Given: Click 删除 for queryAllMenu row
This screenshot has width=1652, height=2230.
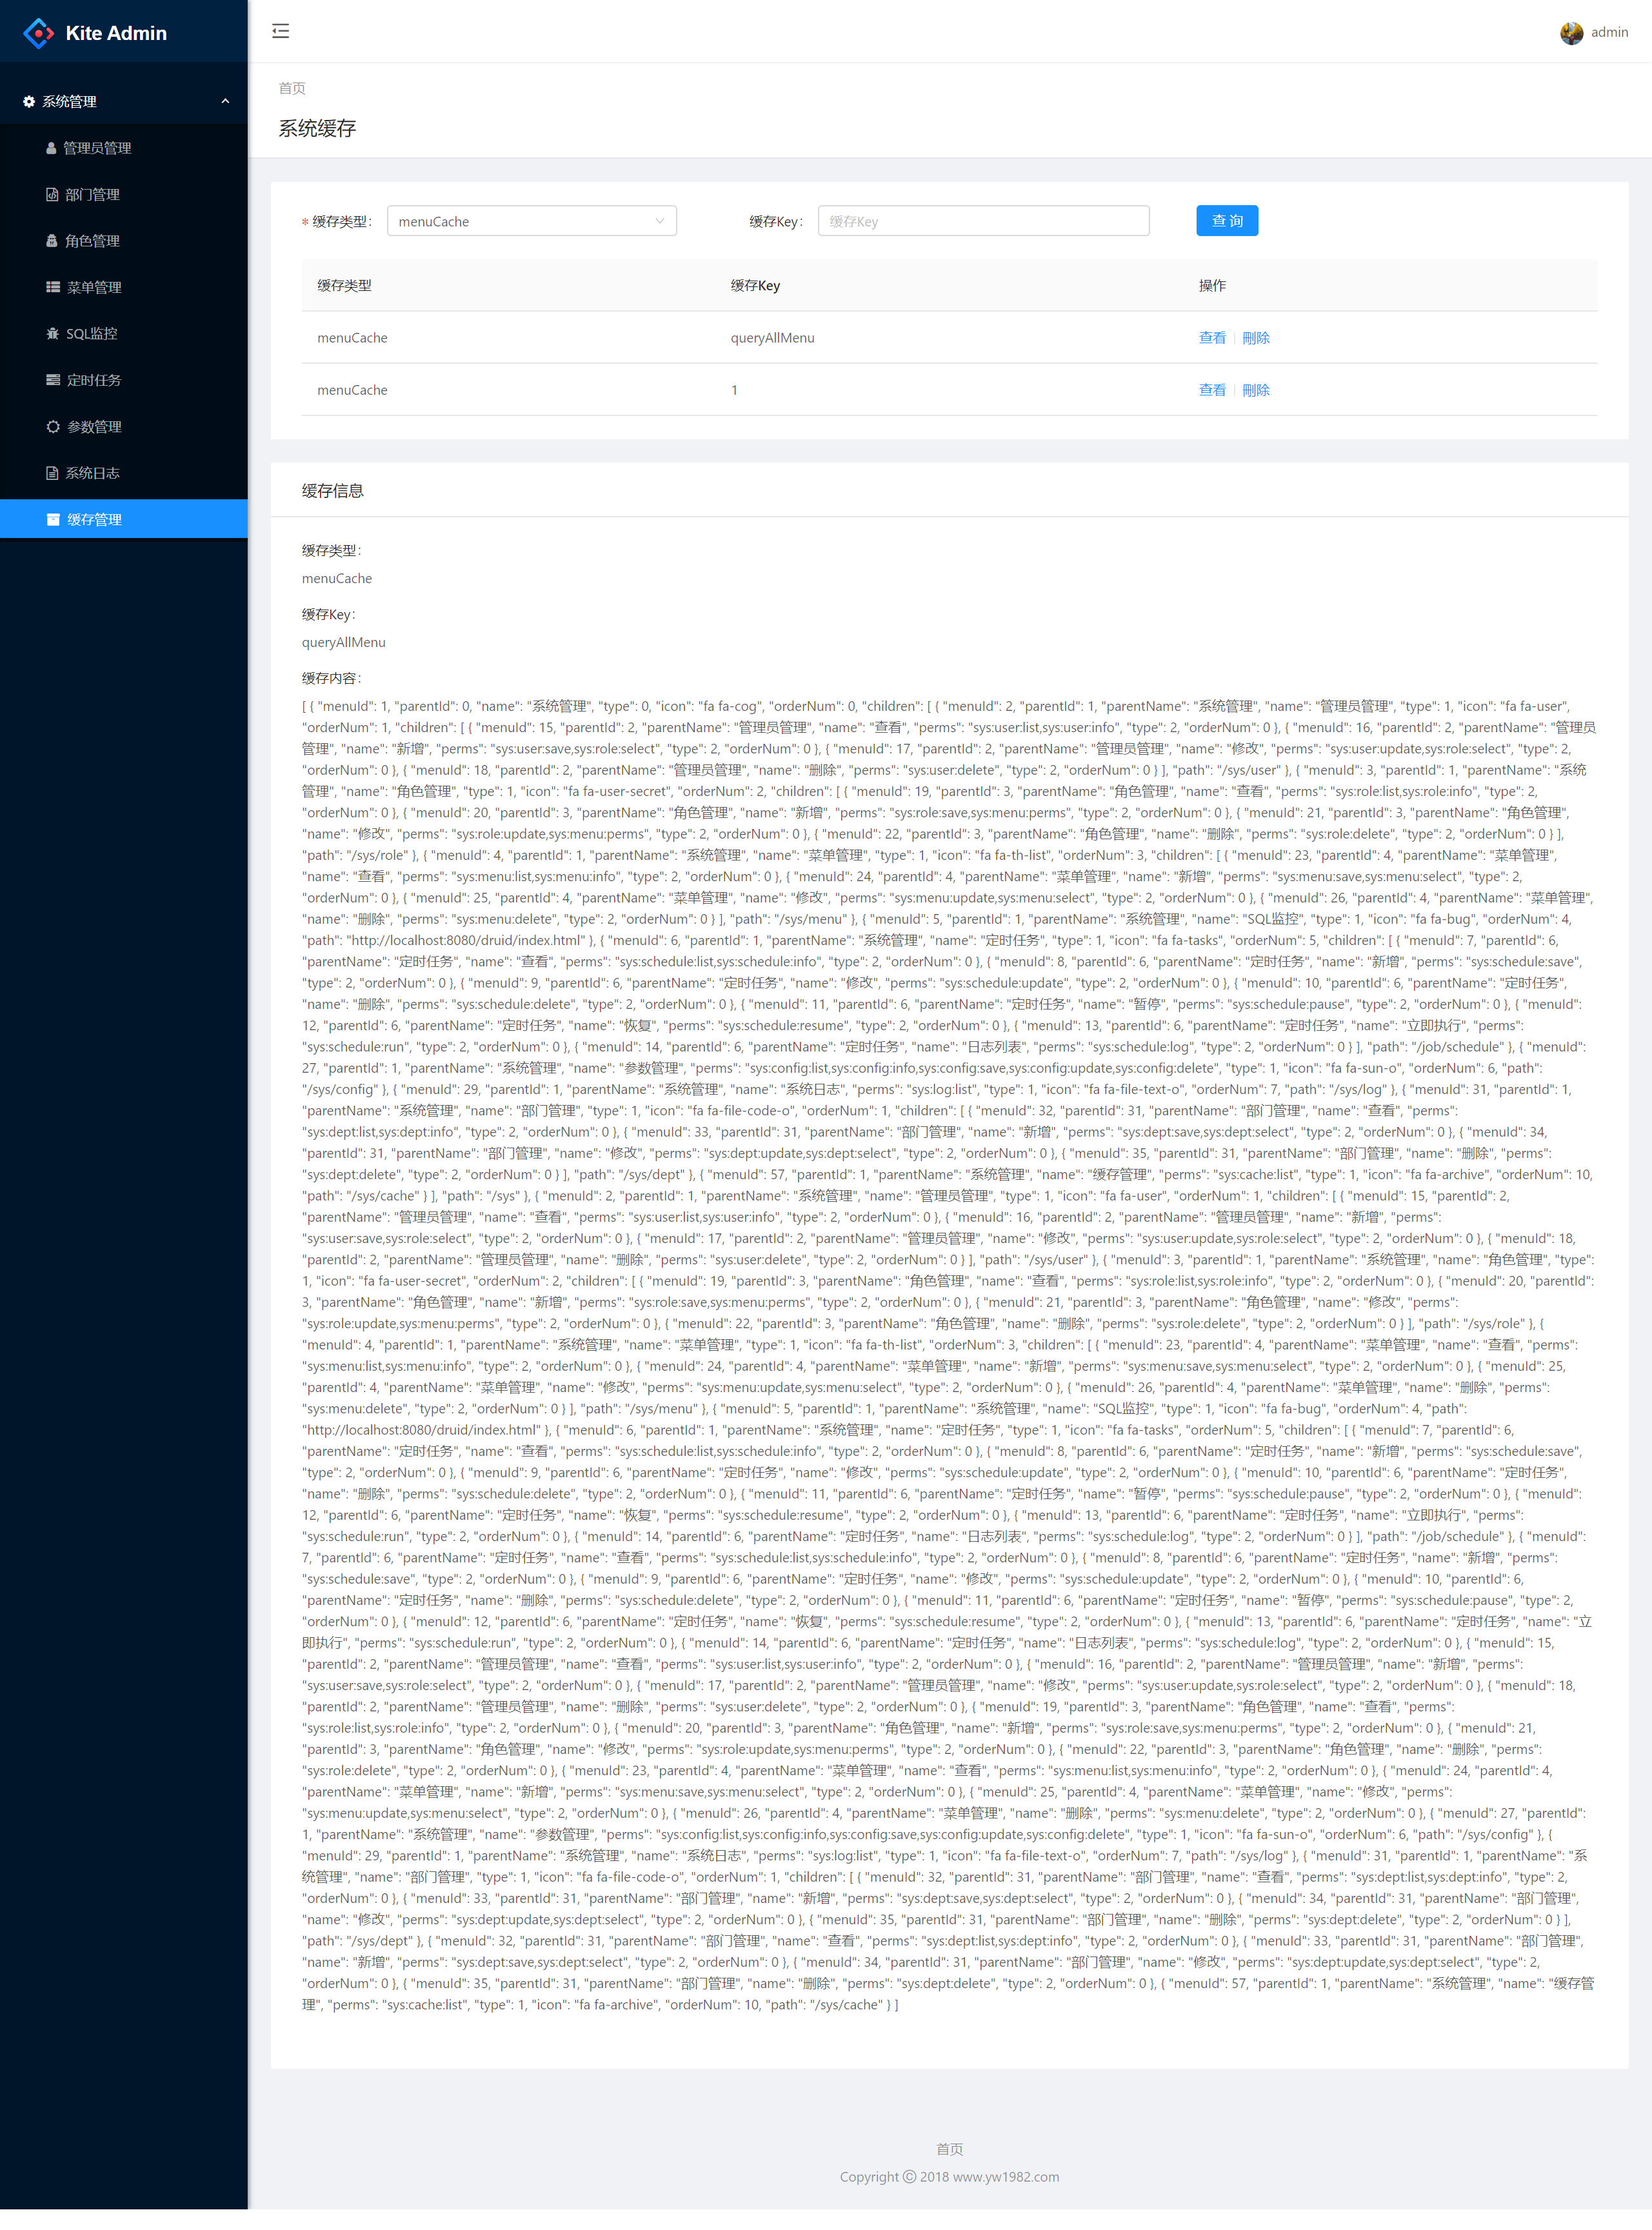Looking at the screenshot, I should 1255,338.
